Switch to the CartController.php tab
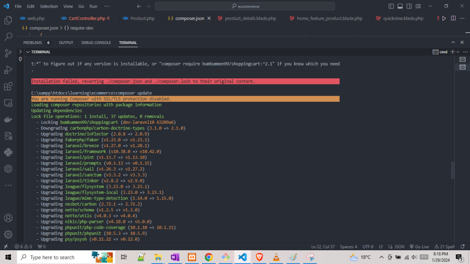470x264 pixels. [x=87, y=18]
